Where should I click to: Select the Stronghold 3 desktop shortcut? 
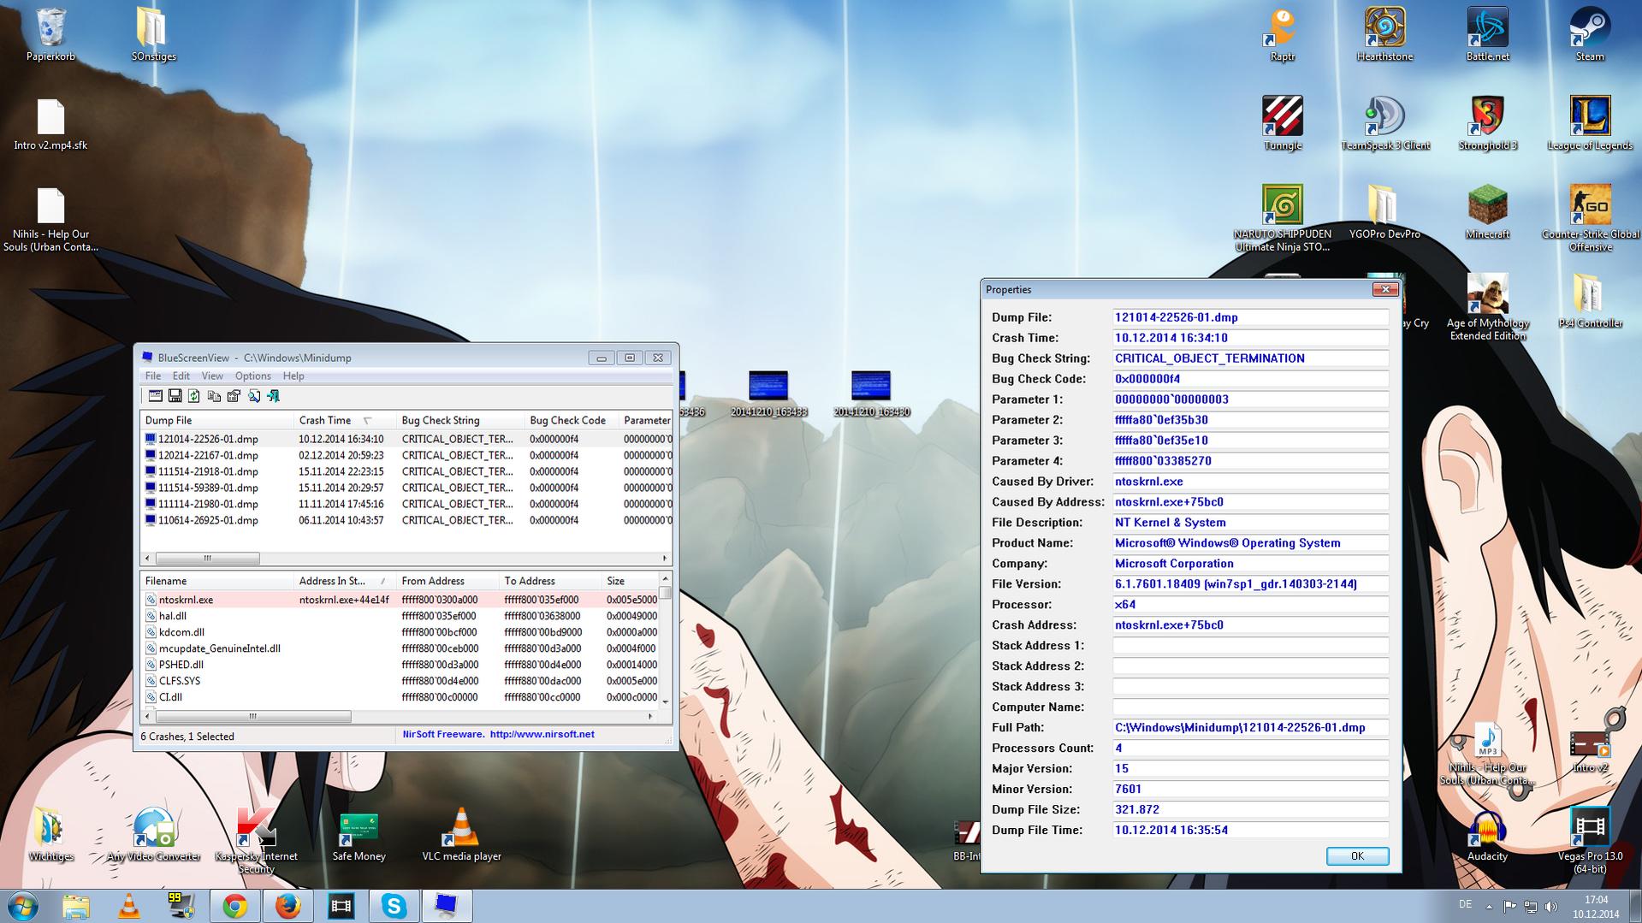1487,123
